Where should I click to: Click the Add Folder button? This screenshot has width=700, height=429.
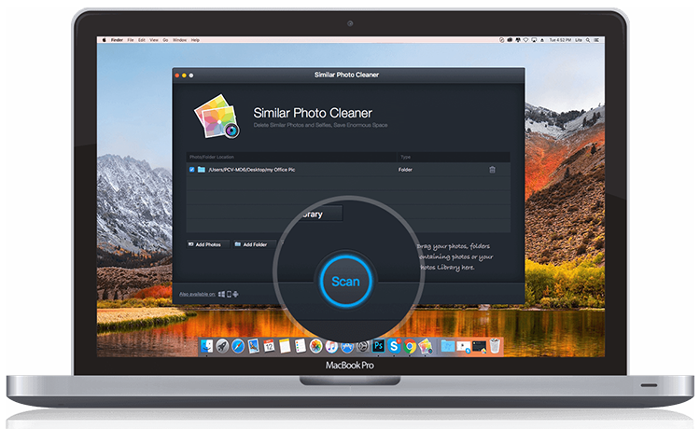255,244
